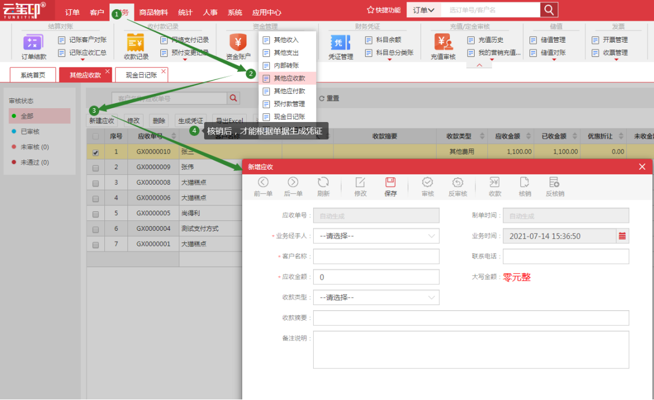Click the 新建应收 button
This screenshot has height=400, width=654.
(x=102, y=121)
